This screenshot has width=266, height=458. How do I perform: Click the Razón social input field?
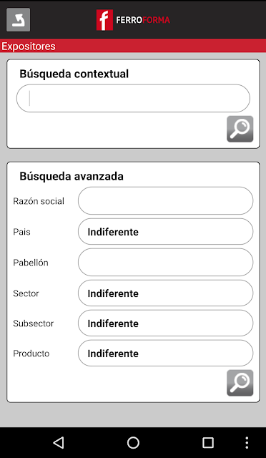click(x=166, y=201)
